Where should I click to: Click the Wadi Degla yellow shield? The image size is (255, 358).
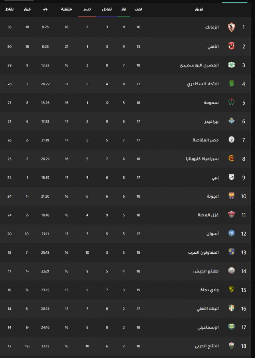(x=231, y=289)
